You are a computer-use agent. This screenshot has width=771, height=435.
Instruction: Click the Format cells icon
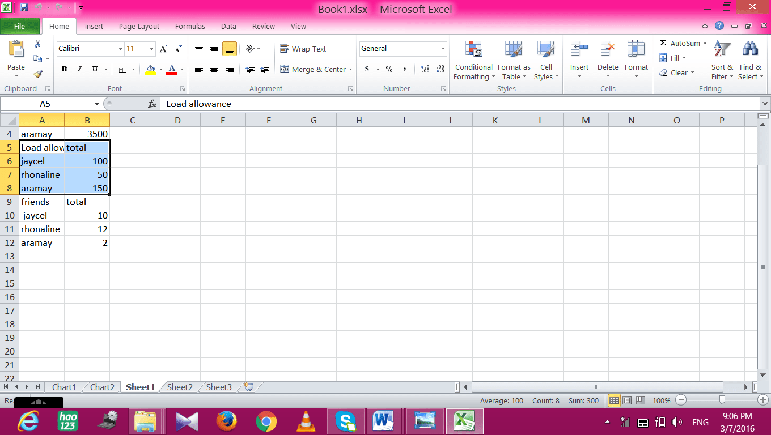click(636, 50)
